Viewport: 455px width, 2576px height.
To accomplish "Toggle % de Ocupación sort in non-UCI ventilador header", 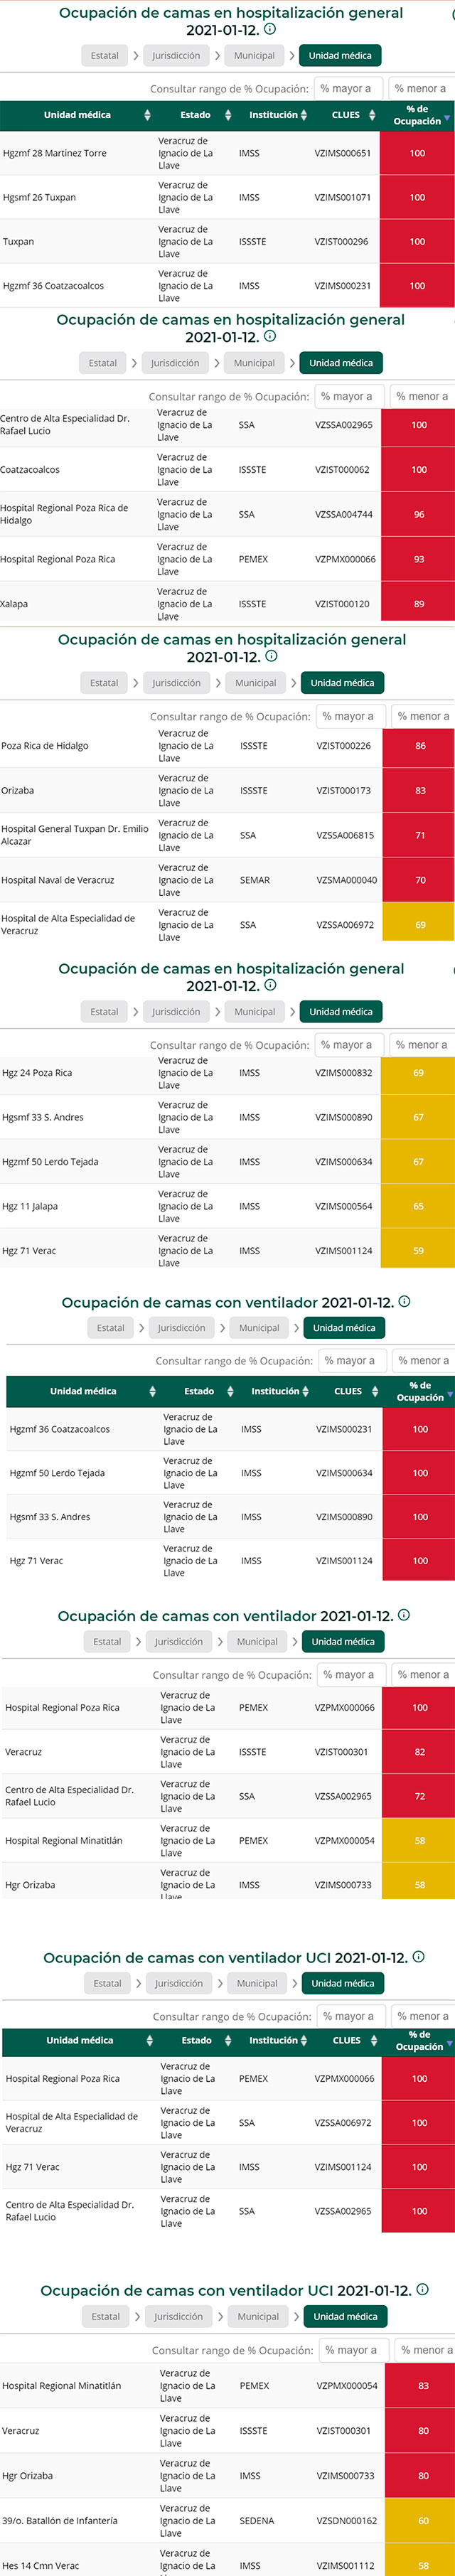I will pyautogui.click(x=449, y=1394).
